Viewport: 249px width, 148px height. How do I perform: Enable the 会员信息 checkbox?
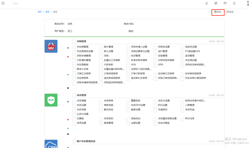[74, 110]
